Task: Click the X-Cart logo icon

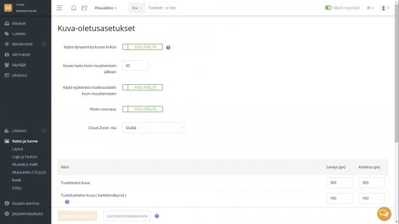Action: 8,8
